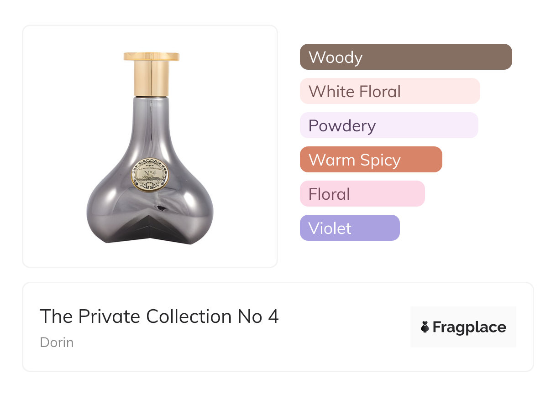
Task: Pick the Violet accord bar
Action: tap(349, 228)
